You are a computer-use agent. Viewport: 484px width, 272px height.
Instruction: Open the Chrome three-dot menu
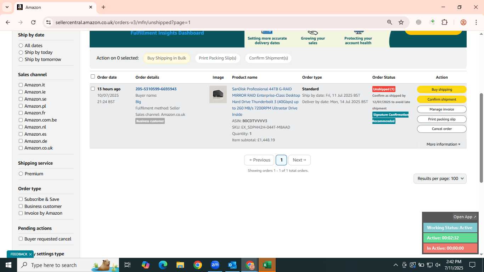click(x=475, y=22)
